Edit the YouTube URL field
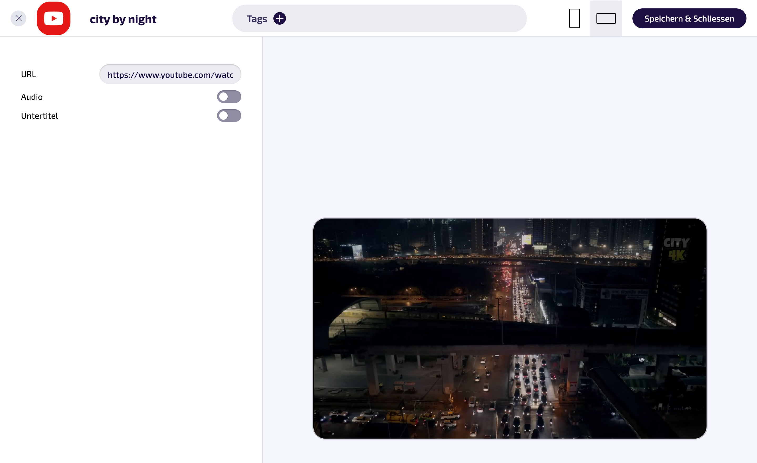Image resolution: width=757 pixels, height=463 pixels. [x=170, y=74]
